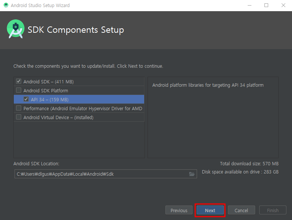292x220 pixels.
Task: Select Android Virtual Device – (installed) row
Action: point(79,117)
